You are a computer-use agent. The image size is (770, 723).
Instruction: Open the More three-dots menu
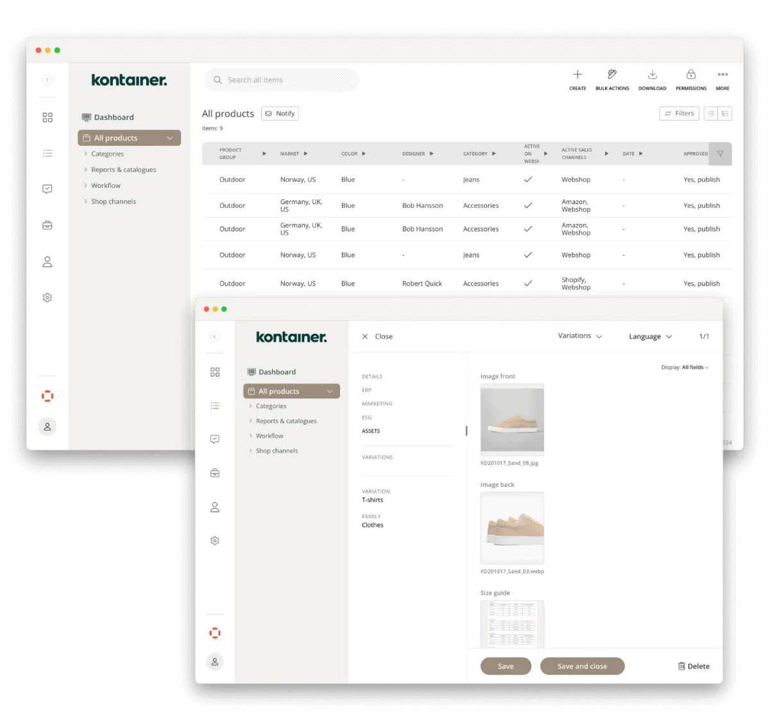click(723, 74)
